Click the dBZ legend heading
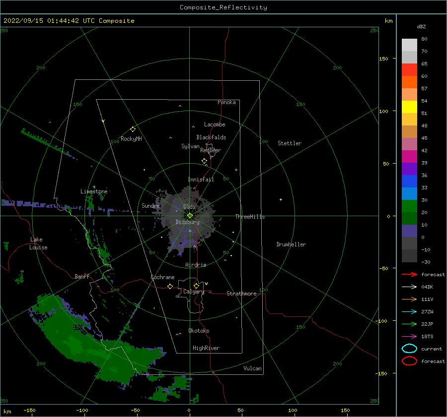Viewport: 447px width, 417px height. [x=421, y=26]
